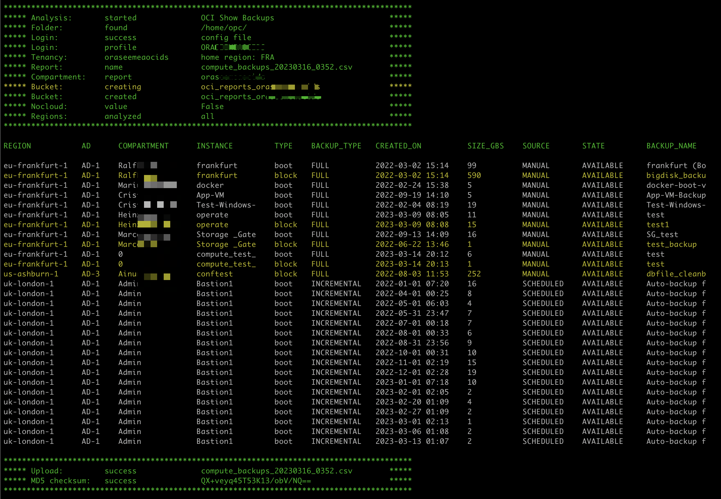Select the /home/opc/ folder path
Viewport: 721px width, 499px height.
[224, 28]
